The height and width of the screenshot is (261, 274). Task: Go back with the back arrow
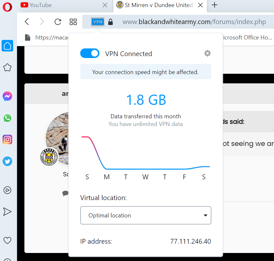click(27, 21)
